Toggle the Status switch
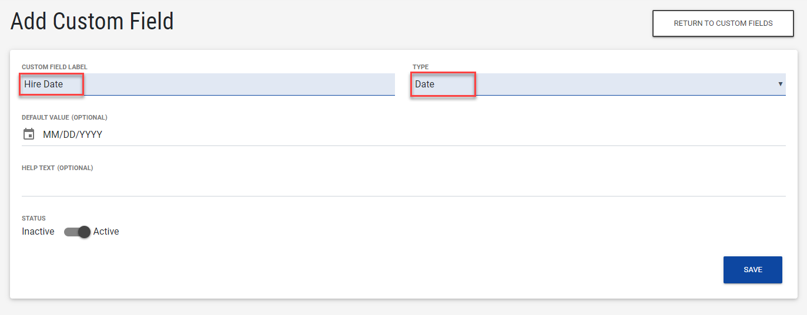 (x=77, y=232)
